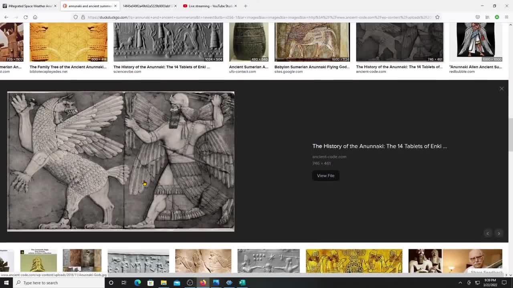This screenshot has width=513, height=288.
Task: Select the bottom-row thumbnail of bearded man
Action: pos(455,261)
